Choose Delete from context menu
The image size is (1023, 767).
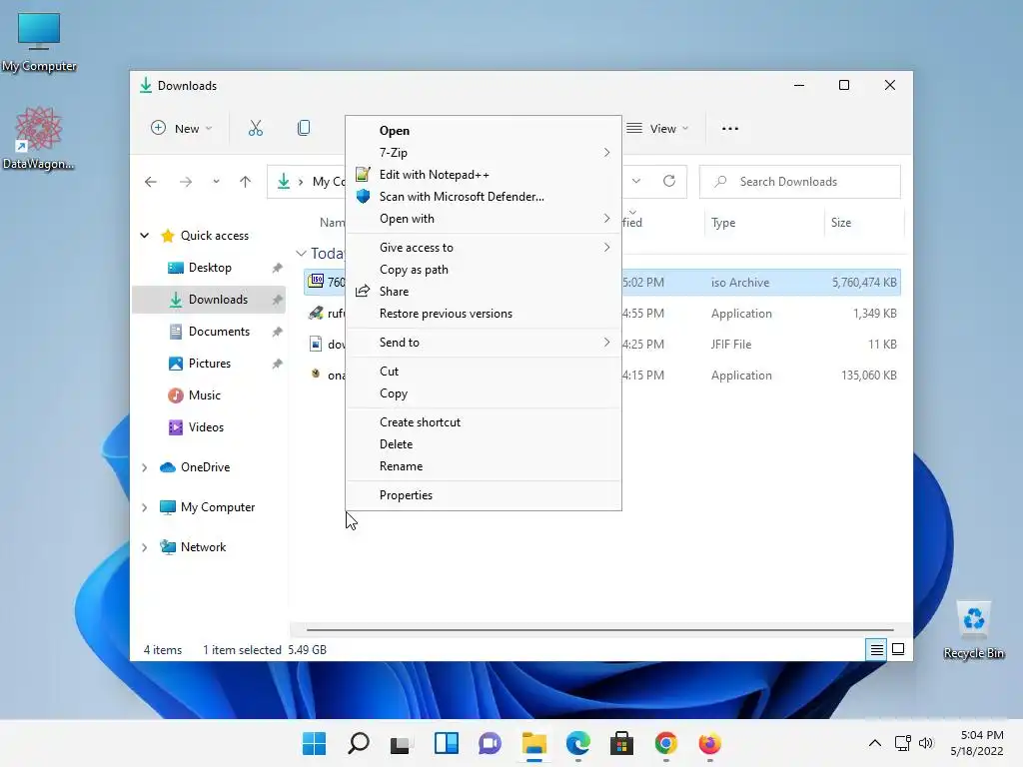[484, 444]
